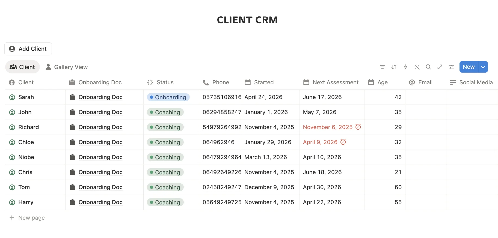Open database automations via lightning icon
Screen dimensions: 498x238
[405, 67]
